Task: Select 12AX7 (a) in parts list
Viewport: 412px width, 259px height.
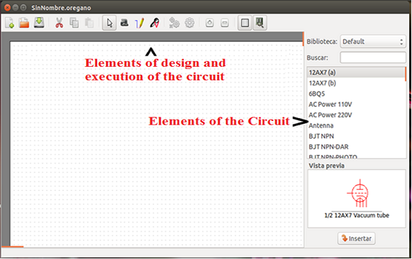Action: [x=356, y=73]
